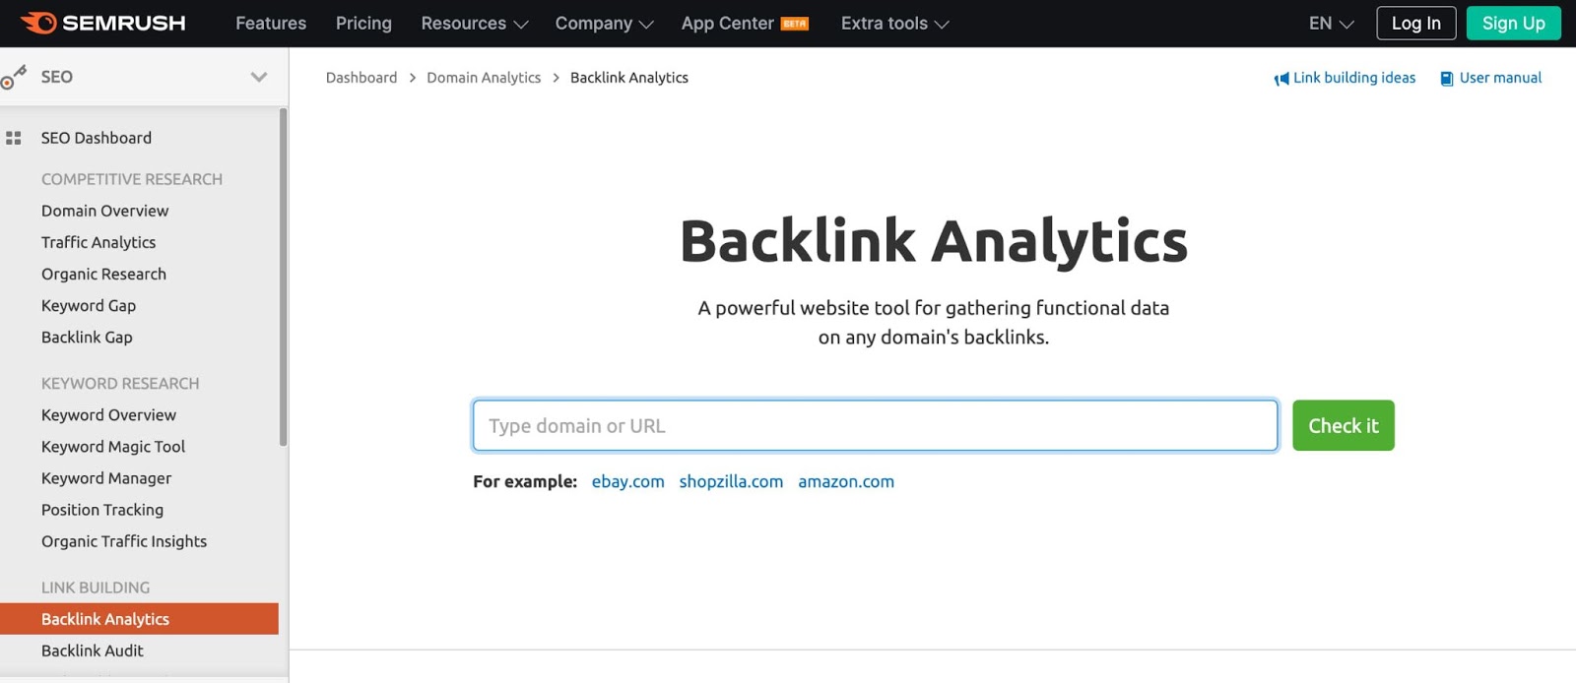Select highlighted Backlink Analytics sidebar item
The height and width of the screenshot is (683, 1576).
(139, 619)
